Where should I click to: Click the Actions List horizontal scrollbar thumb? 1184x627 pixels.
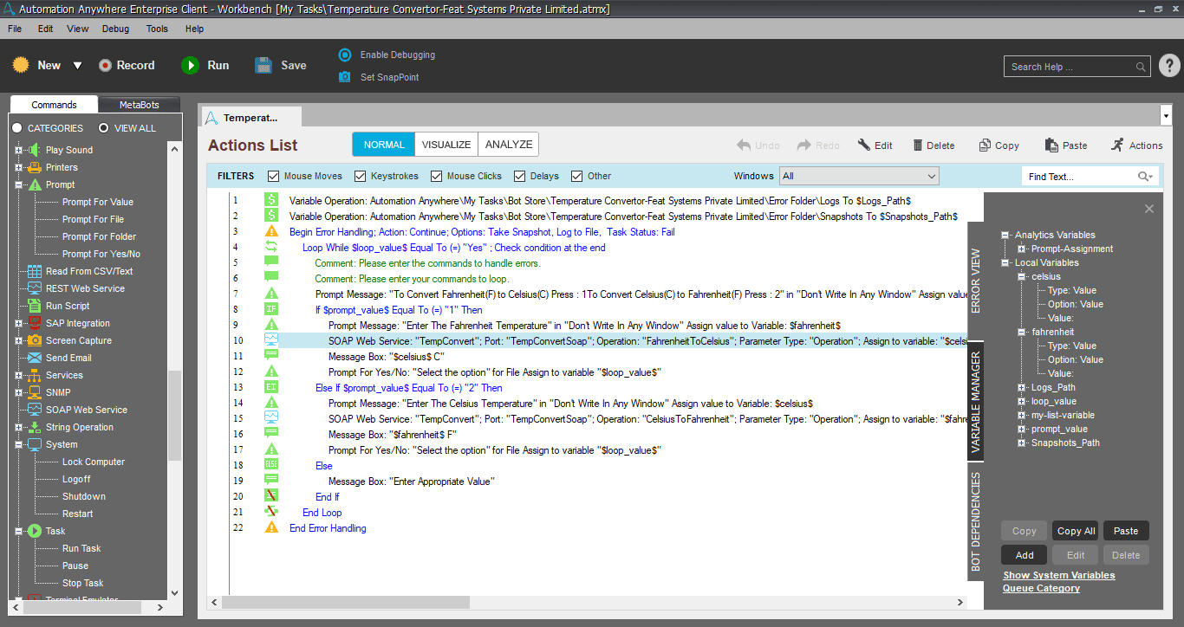346,603
